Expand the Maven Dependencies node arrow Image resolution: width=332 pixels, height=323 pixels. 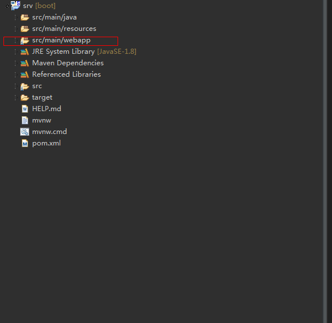point(15,63)
